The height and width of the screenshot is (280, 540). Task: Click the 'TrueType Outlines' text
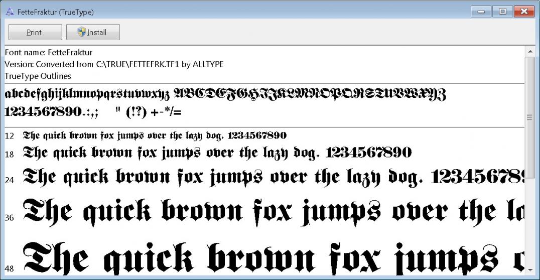point(38,76)
